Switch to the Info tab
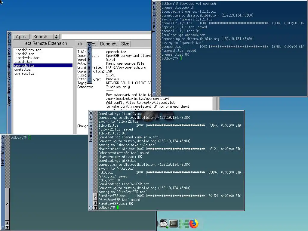Screen dimensions: 308x231 tap(80, 44)
